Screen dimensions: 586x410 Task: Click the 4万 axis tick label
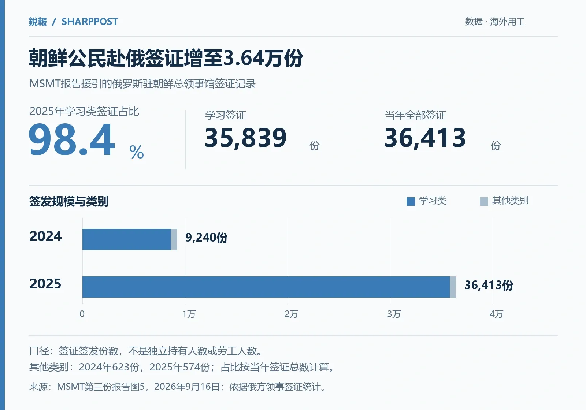pos(497,314)
